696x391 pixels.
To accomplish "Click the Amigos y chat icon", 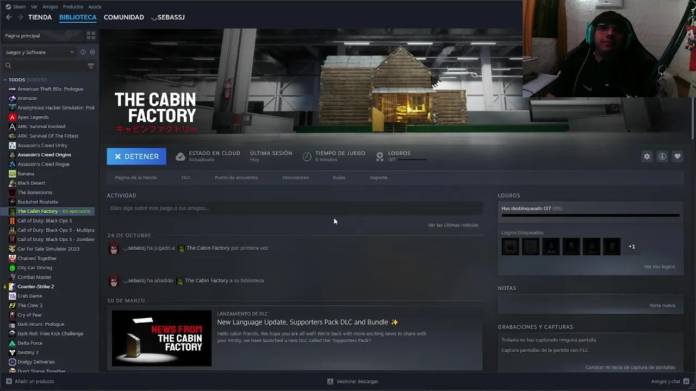I will point(686,381).
